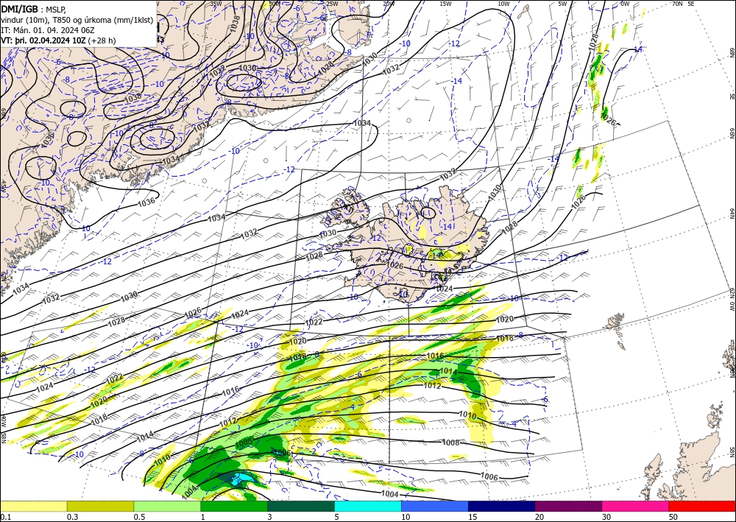Viewport: 736px width, 522px height.
Task: Click the '70N' latitude label
Action: click(x=677, y=4)
